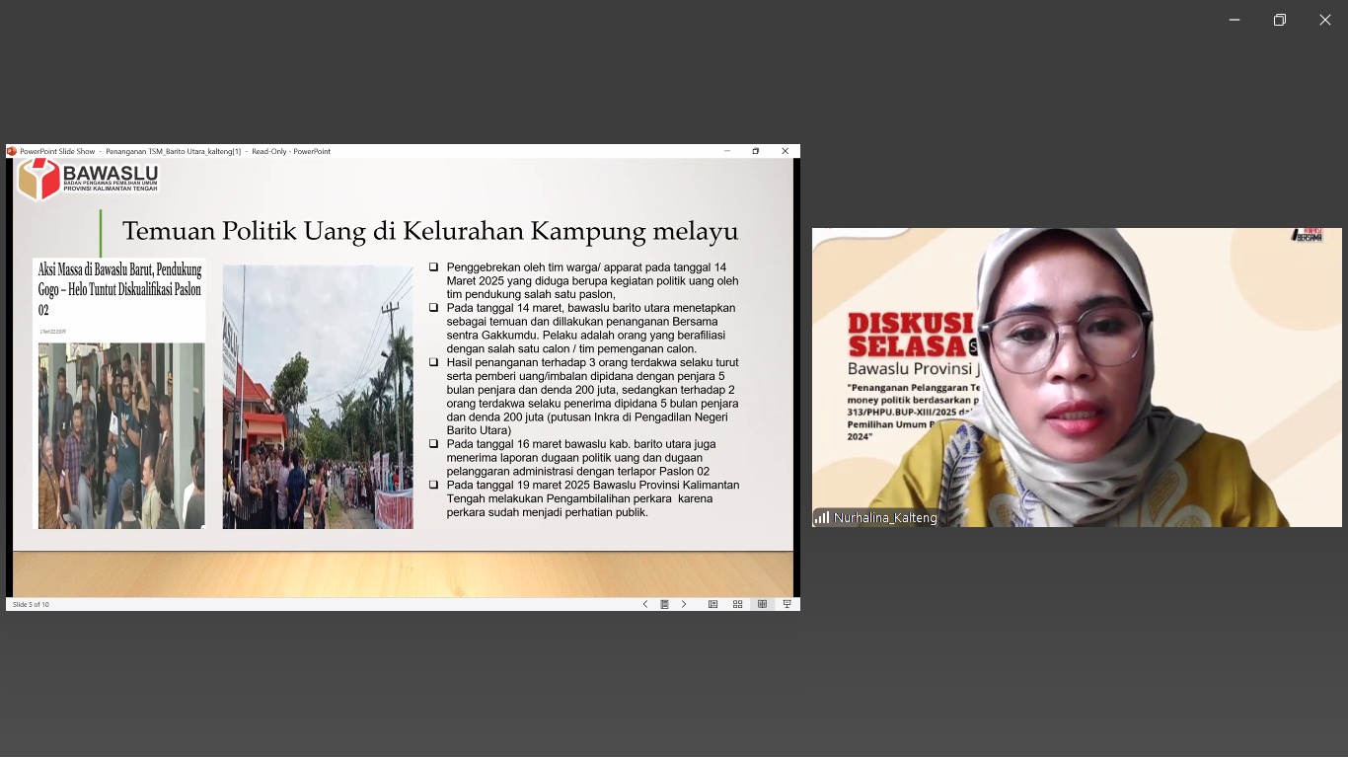Image resolution: width=1348 pixels, height=758 pixels.
Task: Click signal strength icon beside Nurhalina_Kalteng
Action: pyautogui.click(x=821, y=517)
